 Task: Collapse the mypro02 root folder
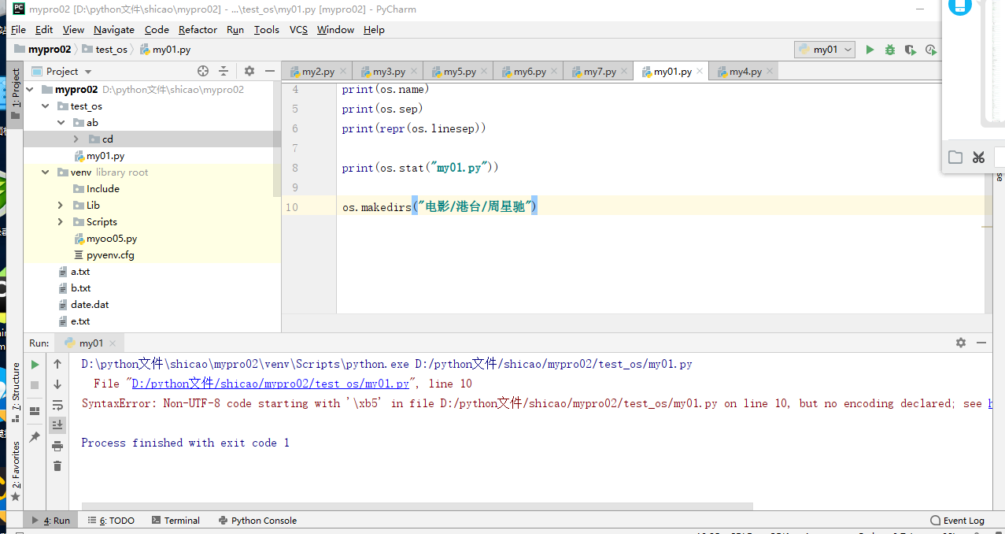[31, 90]
